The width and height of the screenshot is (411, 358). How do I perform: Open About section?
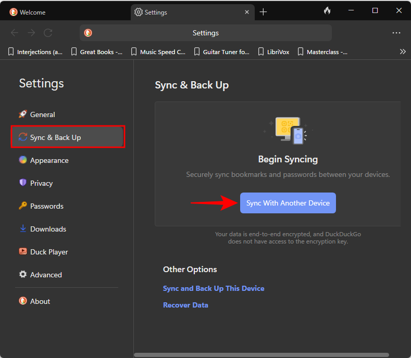pos(68,301)
